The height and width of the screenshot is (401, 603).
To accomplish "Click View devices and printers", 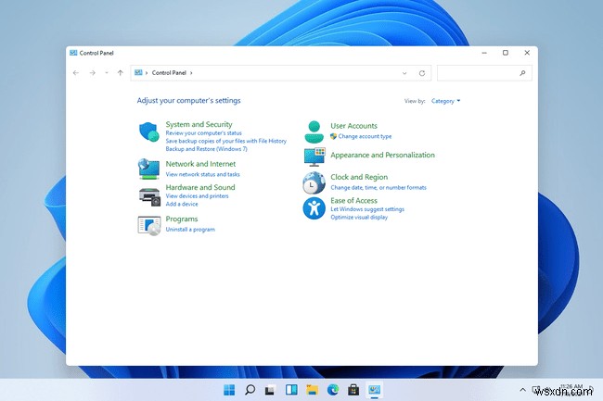I will (x=197, y=196).
